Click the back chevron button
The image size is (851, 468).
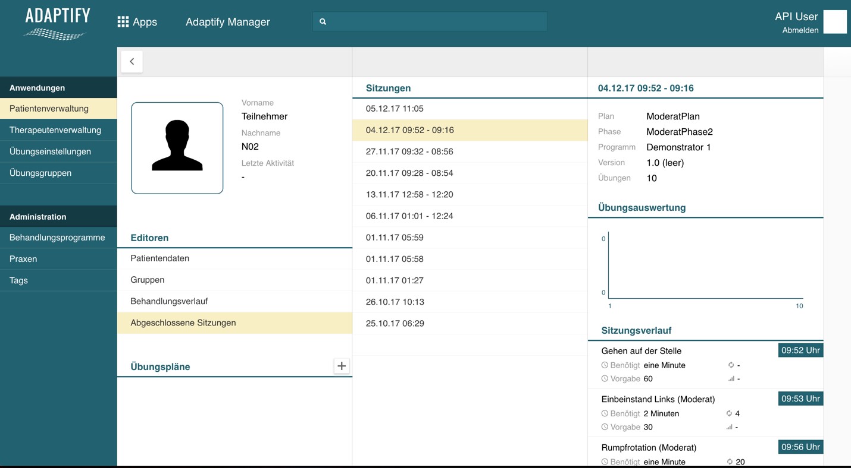pos(132,61)
